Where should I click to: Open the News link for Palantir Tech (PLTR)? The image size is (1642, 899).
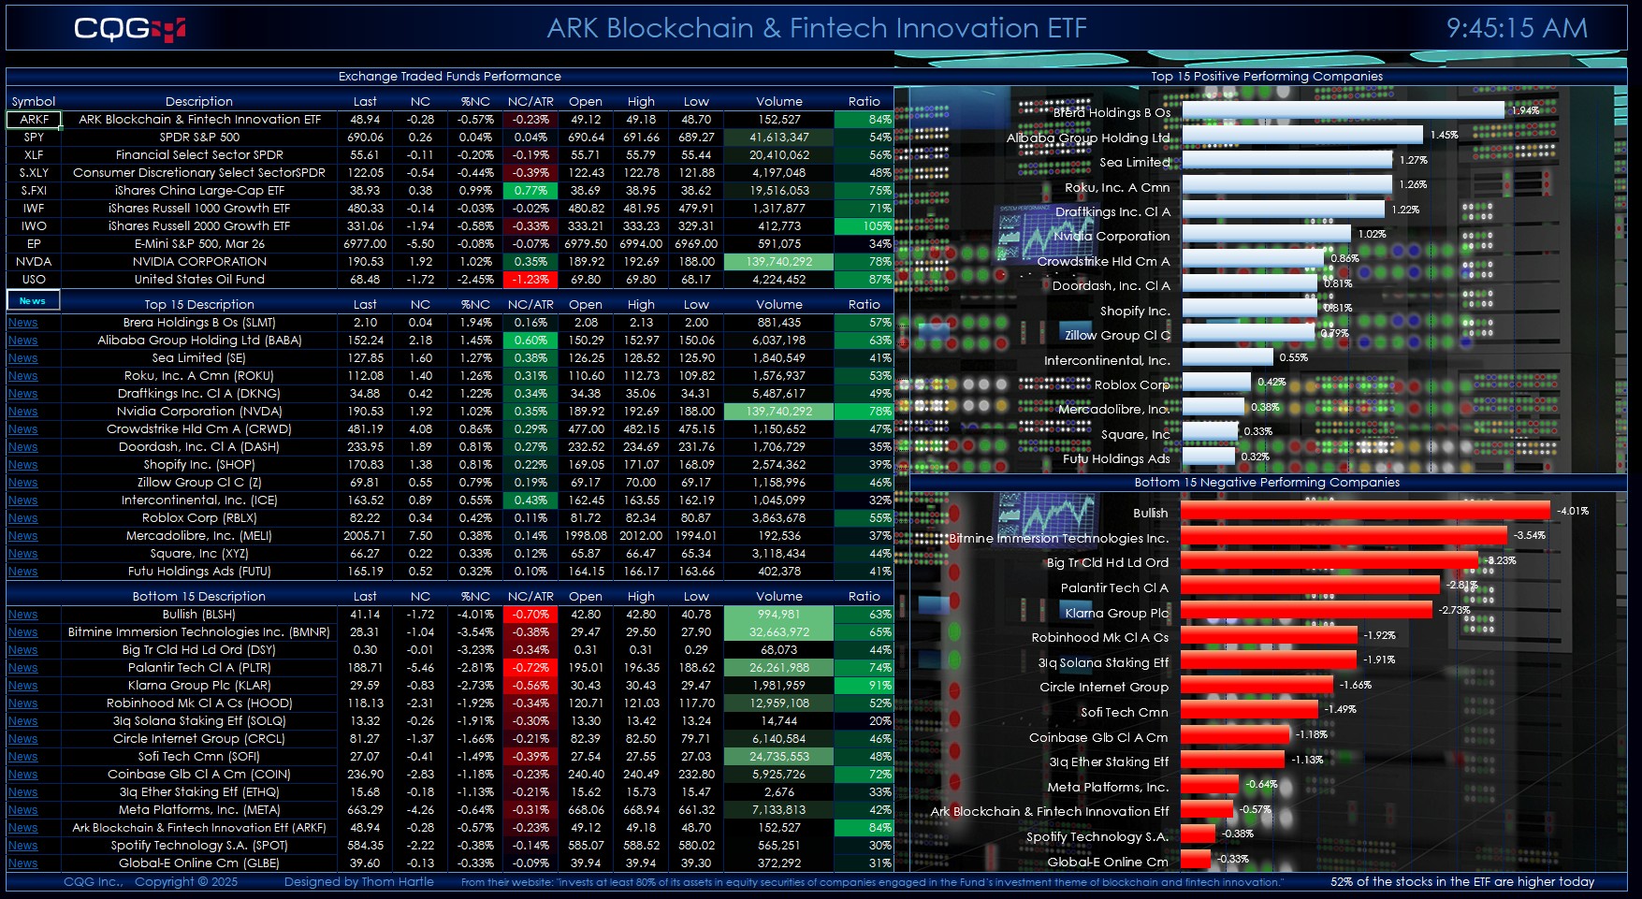pyautogui.click(x=23, y=668)
